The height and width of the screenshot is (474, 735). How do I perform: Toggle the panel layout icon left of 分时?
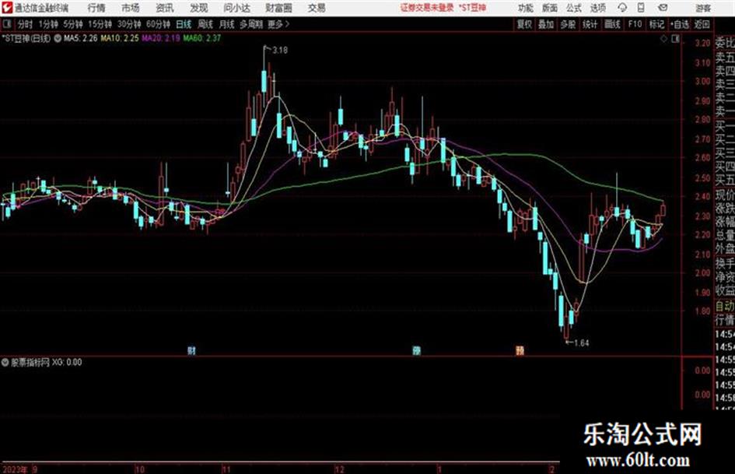point(6,24)
